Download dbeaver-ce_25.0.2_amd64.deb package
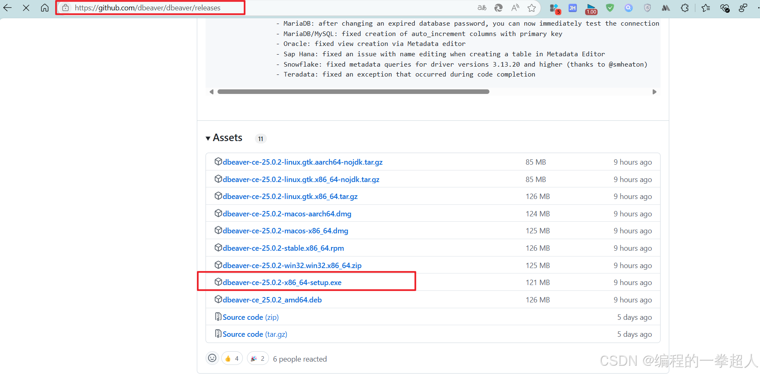 (272, 300)
